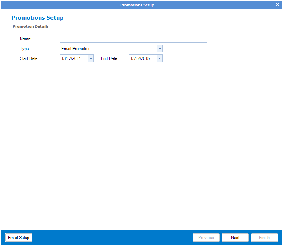Expand the End Date calendar dropdown arrow
Screen dimensions: 283x246
pyautogui.click(x=159, y=58)
